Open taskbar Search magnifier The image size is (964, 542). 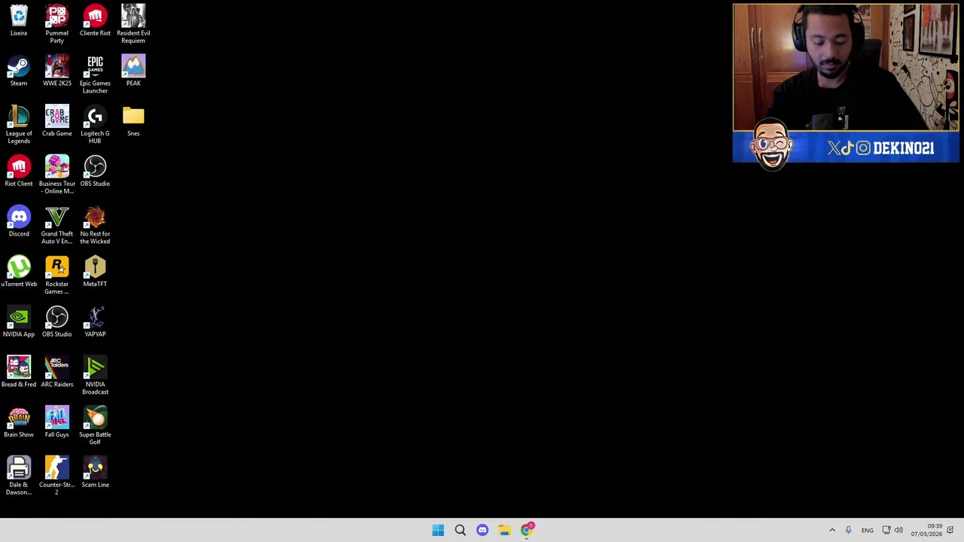460,530
